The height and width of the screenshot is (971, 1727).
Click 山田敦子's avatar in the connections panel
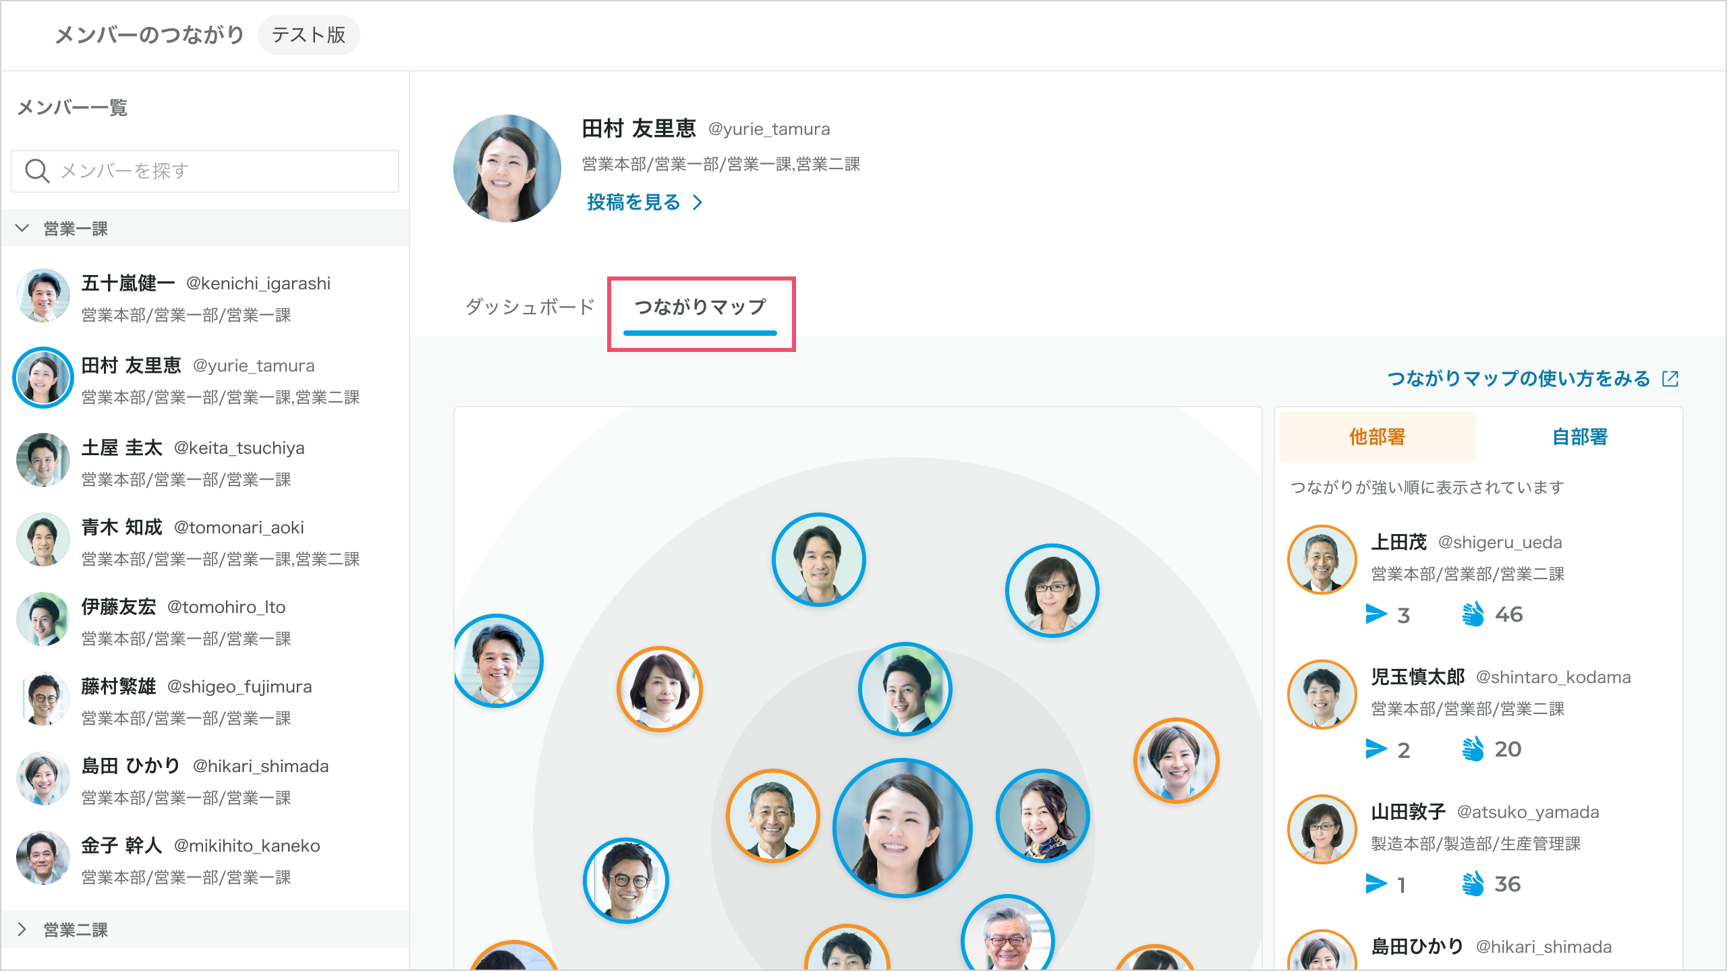(1322, 829)
